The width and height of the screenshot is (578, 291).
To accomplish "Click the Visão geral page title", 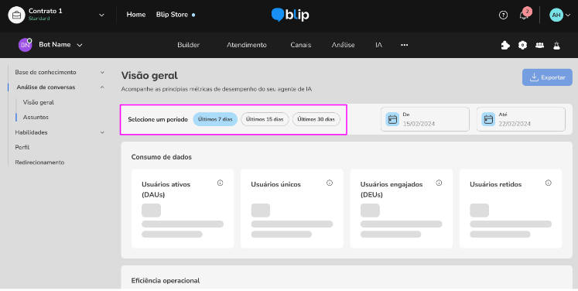I will click(x=149, y=76).
